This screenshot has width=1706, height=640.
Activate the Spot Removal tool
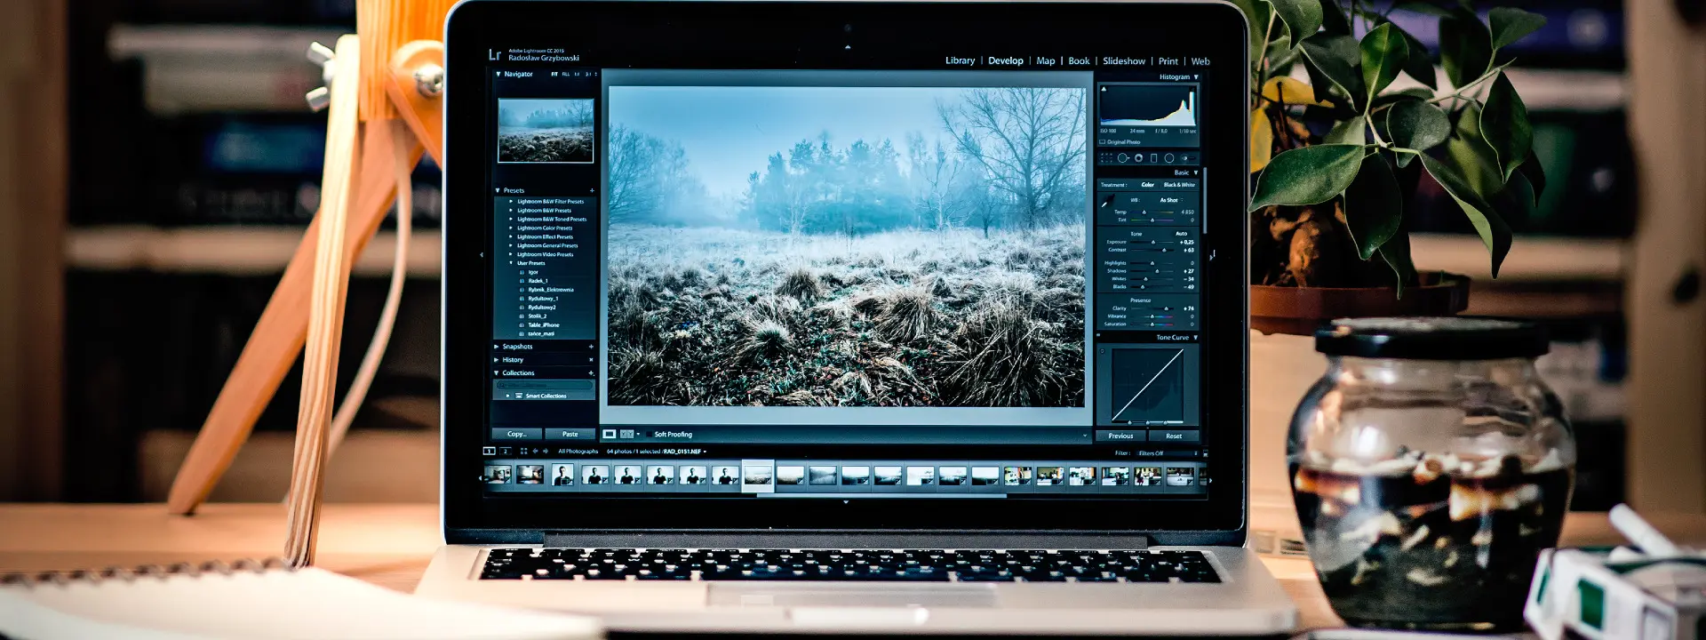(x=1123, y=158)
